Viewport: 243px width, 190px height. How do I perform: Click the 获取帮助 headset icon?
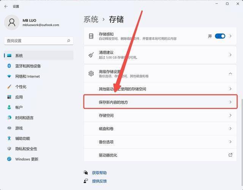86,173
